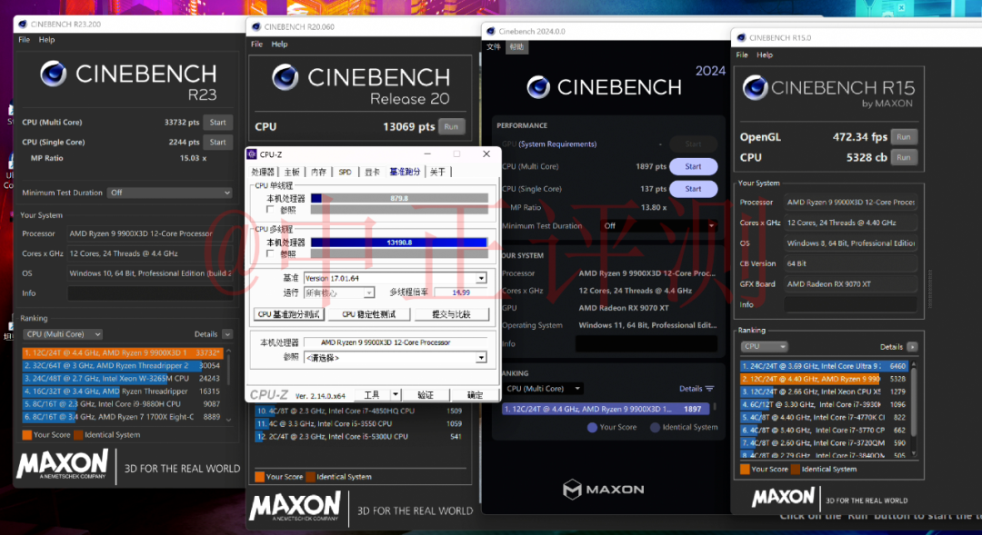Open the Minimum Test Duration dropdown in R23
982x535 pixels.
pyautogui.click(x=170, y=193)
